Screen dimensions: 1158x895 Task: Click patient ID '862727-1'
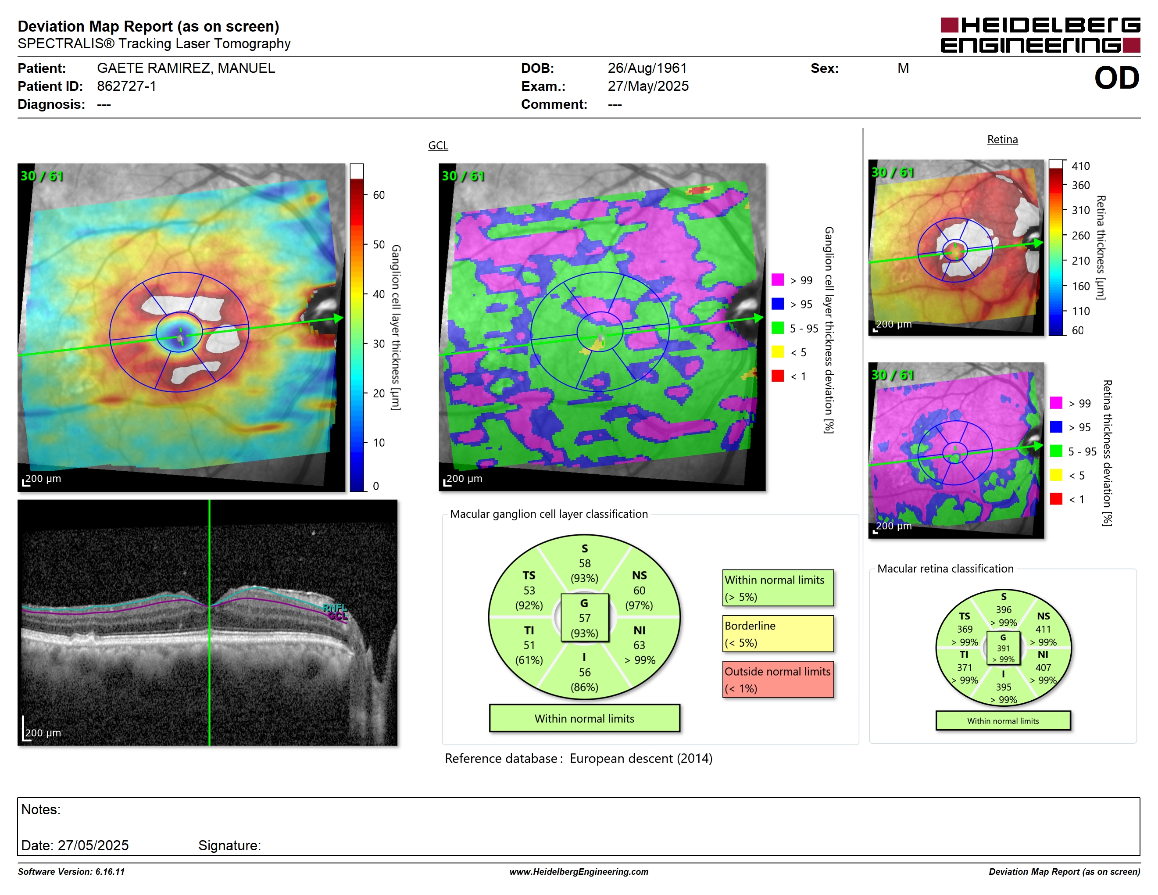point(127,86)
